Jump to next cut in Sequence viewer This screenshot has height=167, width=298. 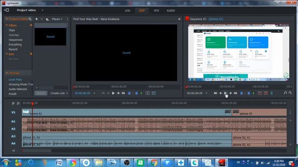coord(235,93)
